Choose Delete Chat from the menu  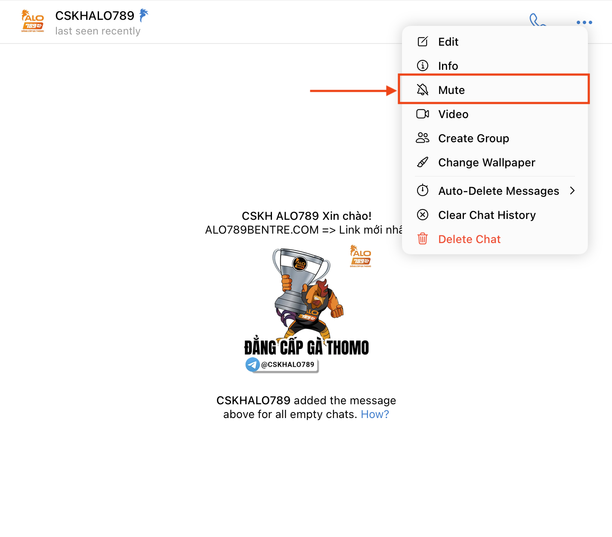(469, 239)
